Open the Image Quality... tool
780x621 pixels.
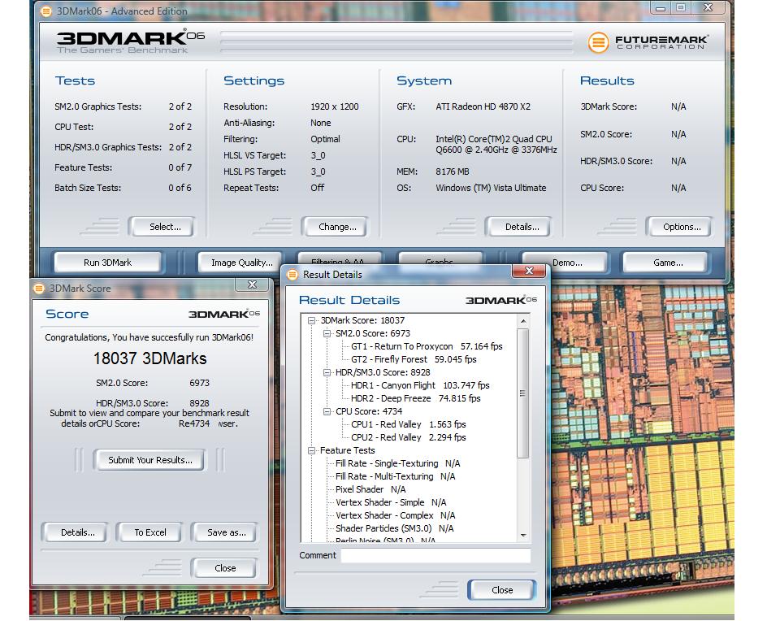[x=242, y=263]
